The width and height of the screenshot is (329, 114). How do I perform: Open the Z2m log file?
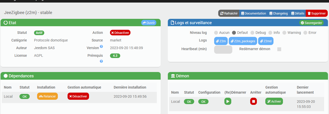click(221, 41)
